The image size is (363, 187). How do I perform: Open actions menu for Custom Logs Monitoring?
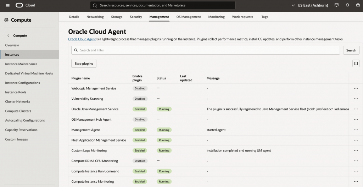(356, 150)
